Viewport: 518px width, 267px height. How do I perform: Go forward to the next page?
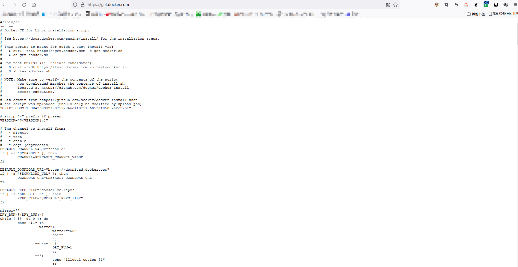tap(14, 5)
